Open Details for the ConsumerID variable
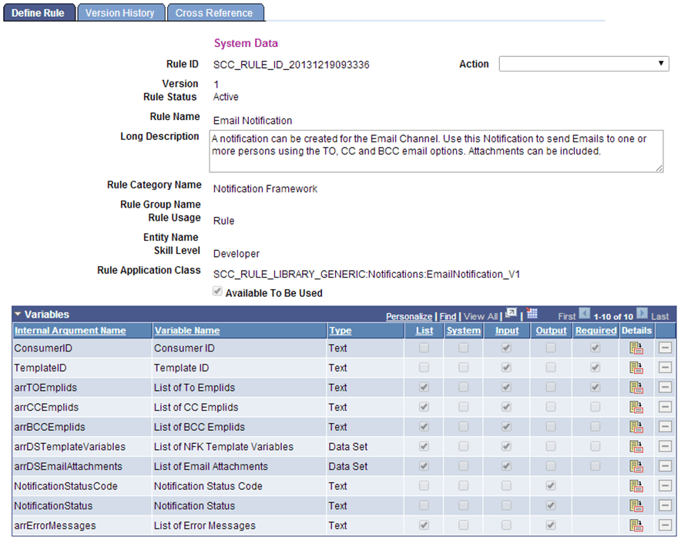681x540 pixels. click(636, 348)
